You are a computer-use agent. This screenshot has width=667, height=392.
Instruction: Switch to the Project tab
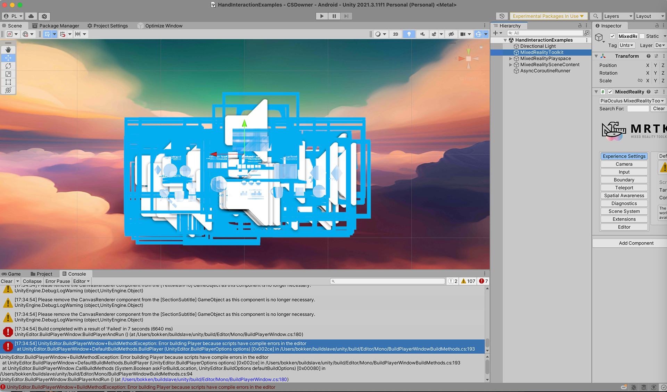41,274
